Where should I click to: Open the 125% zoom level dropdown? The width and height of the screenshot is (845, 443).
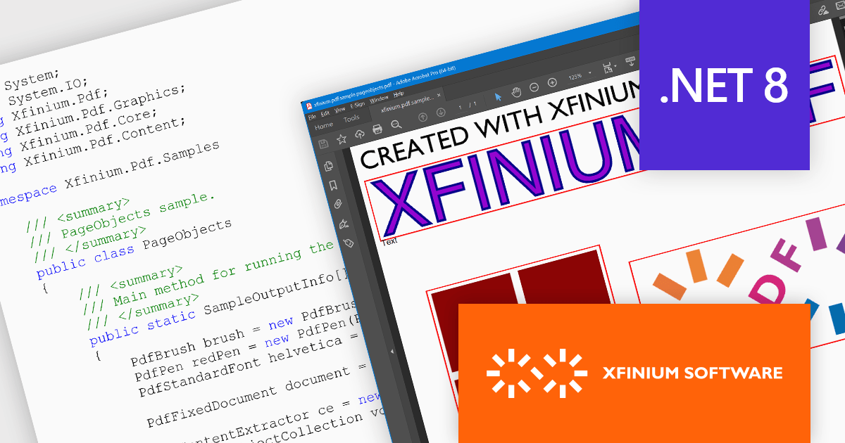[575, 78]
